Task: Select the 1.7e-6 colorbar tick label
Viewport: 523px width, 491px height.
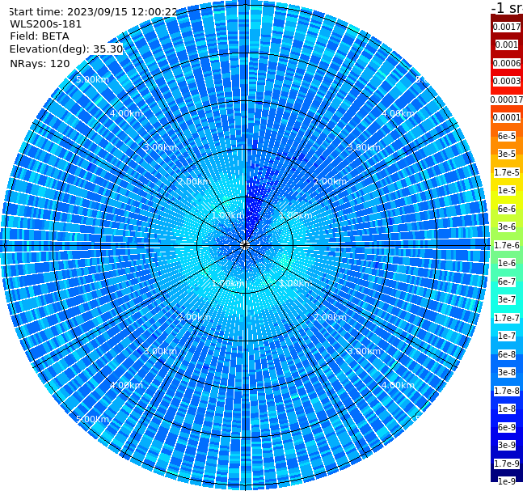Action: pyautogui.click(x=507, y=245)
